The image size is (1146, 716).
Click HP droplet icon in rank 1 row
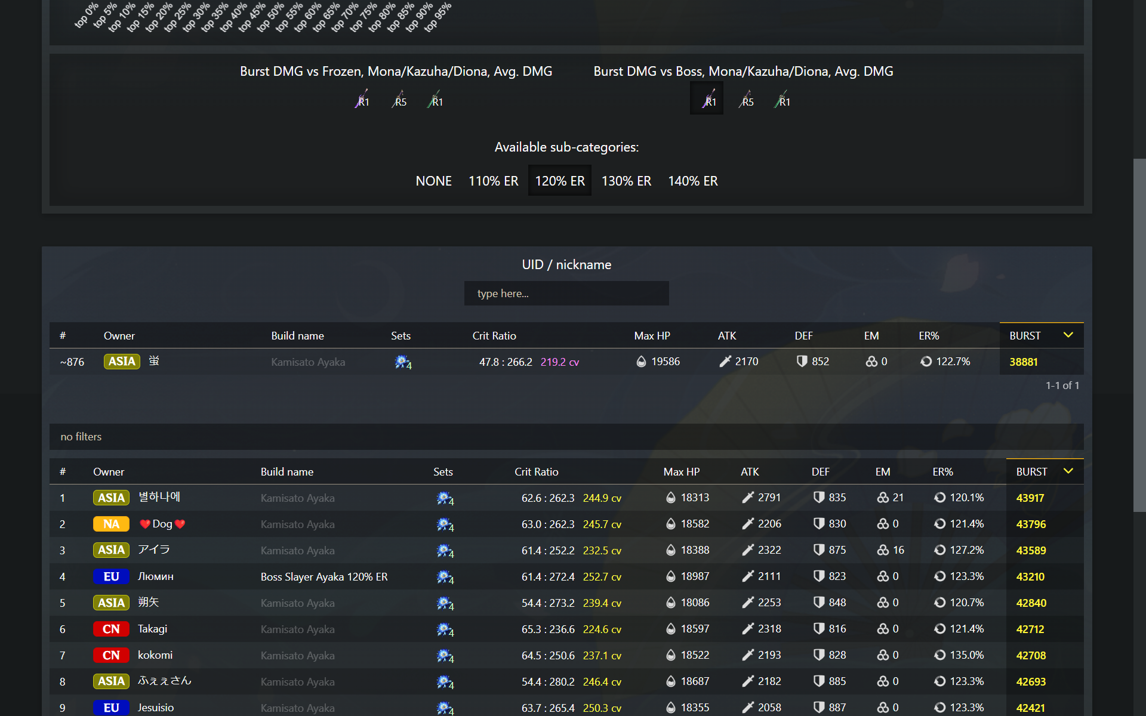pyautogui.click(x=671, y=498)
